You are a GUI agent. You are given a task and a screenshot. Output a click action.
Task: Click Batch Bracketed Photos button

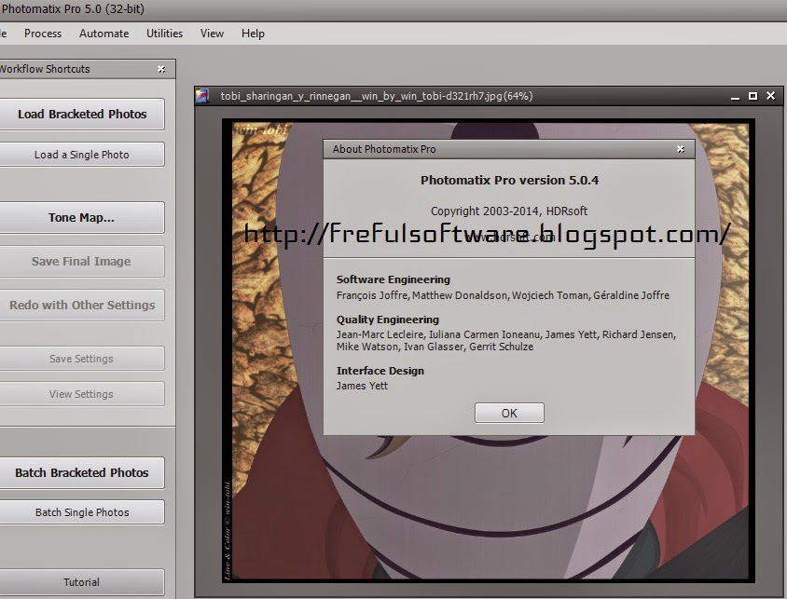click(x=82, y=472)
